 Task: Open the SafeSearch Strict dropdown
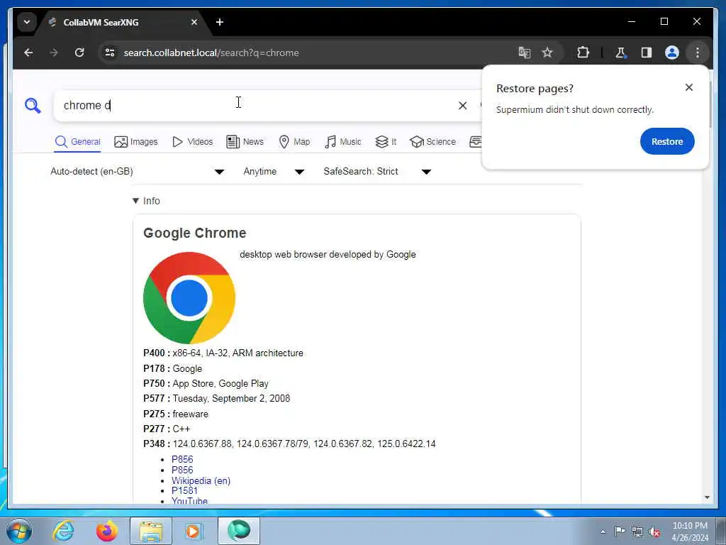pyautogui.click(x=377, y=172)
